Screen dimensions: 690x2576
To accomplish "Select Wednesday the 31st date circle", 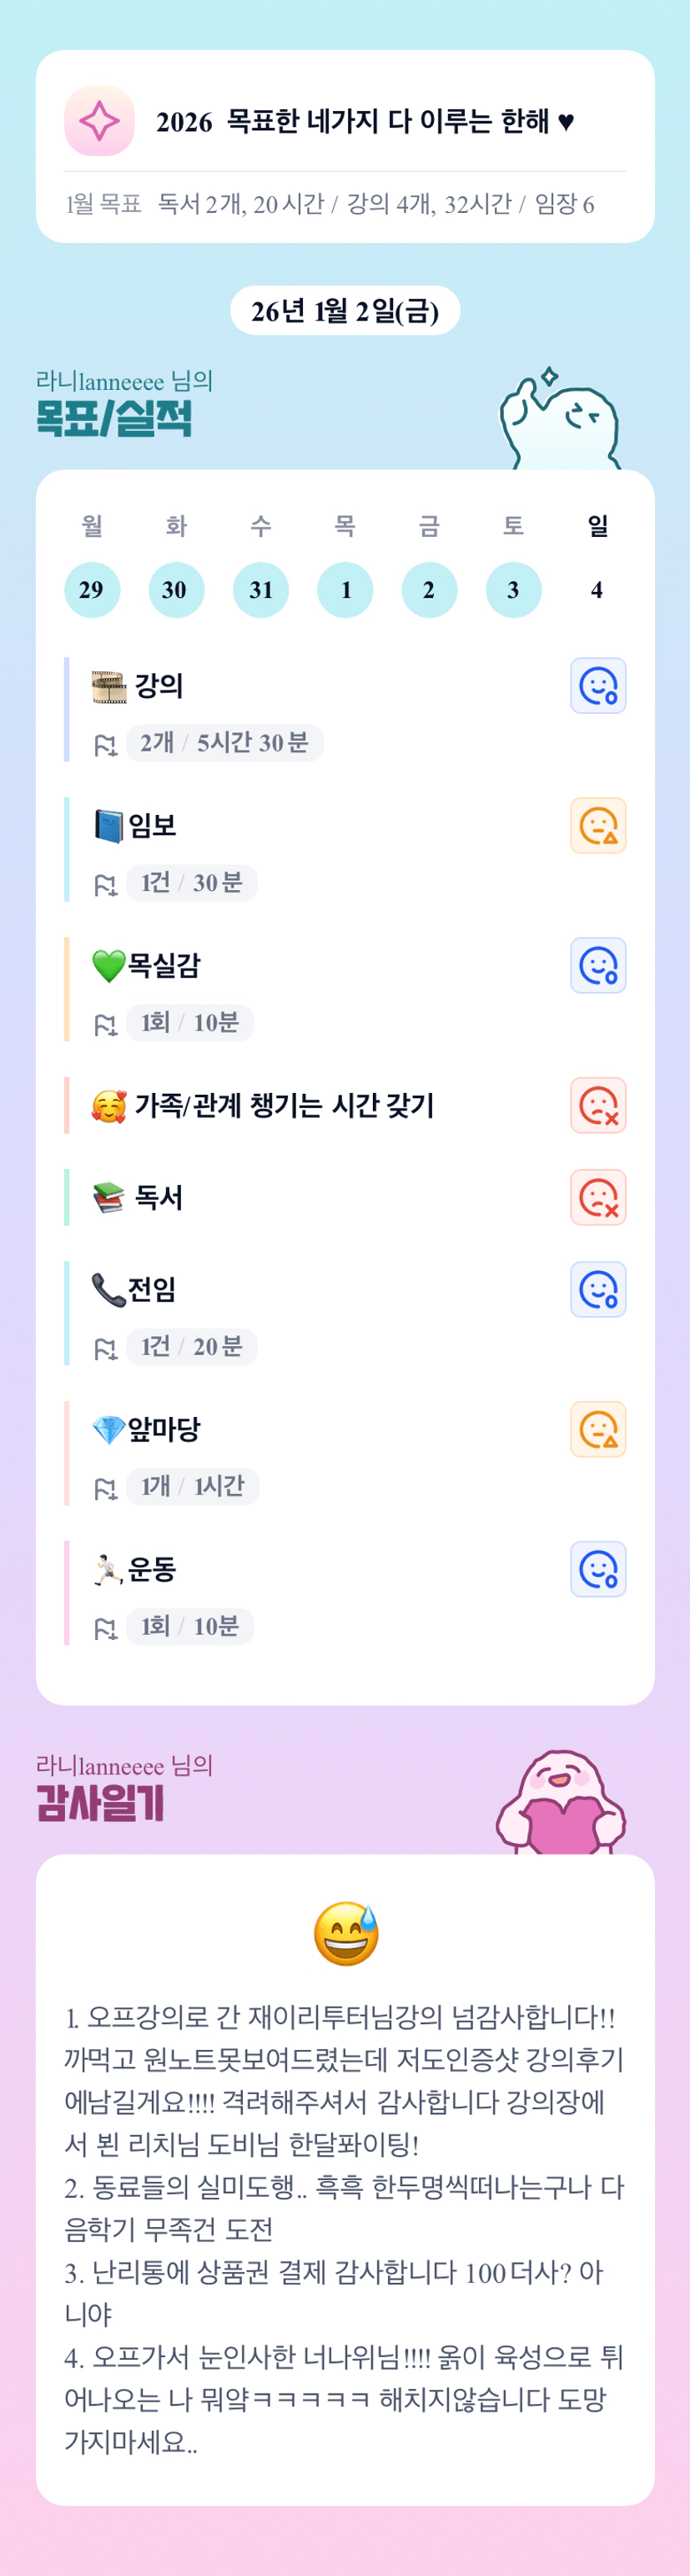I will [260, 590].
